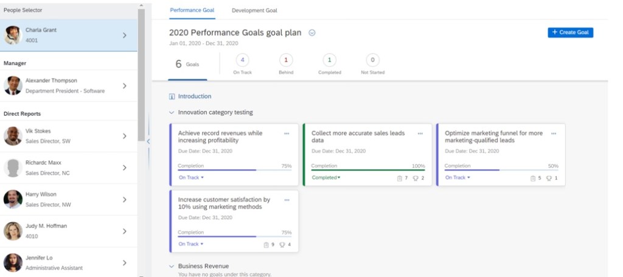Switch to the Development Goal tab
This screenshot has height=277, width=623.
point(254,10)
